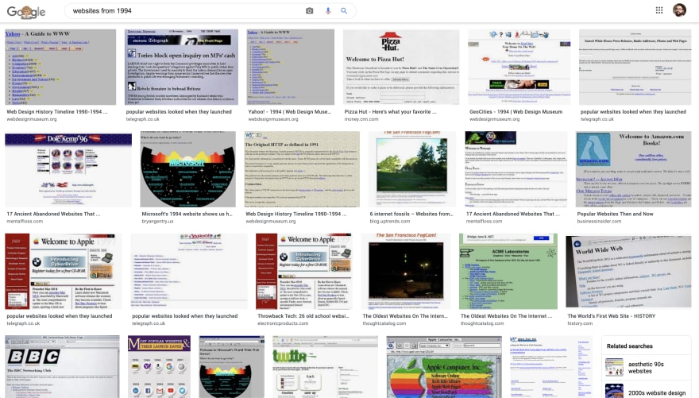This screenshot has height=398, width=699.
Task: Open the account profile avatar
Action: tap(679, 10)
